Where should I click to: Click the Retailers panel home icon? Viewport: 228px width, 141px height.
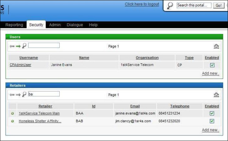(x=216, y=95)
